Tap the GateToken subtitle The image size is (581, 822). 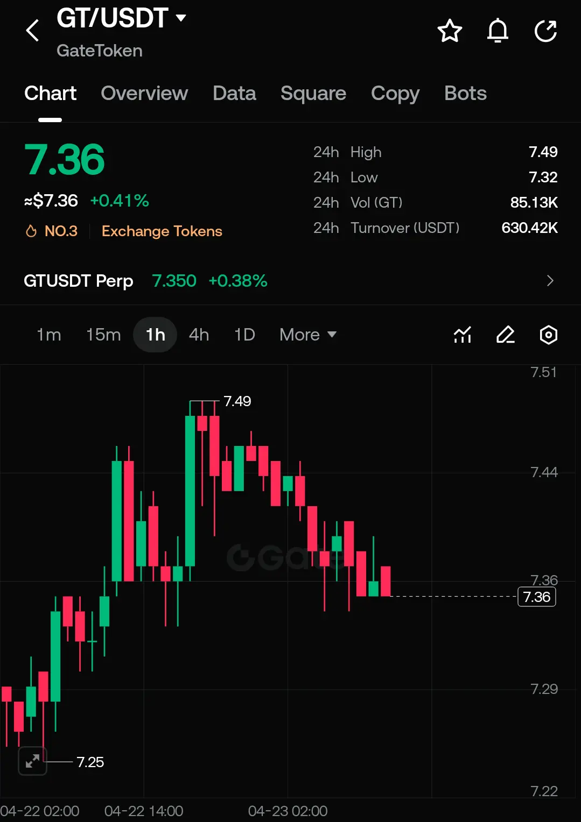(100, 51)
